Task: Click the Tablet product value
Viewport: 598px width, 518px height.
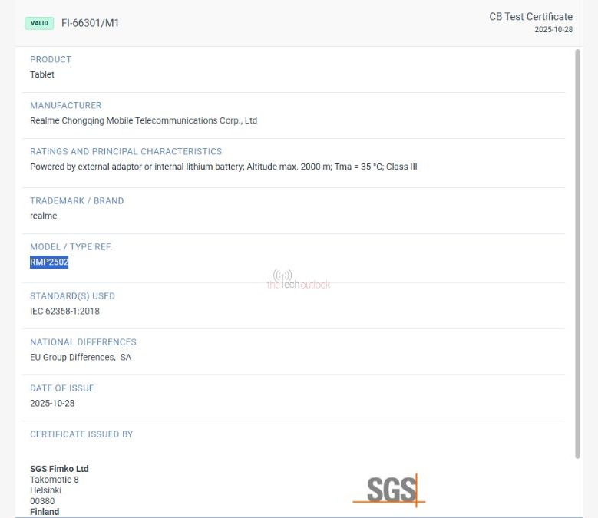Action: pos(42,74)
